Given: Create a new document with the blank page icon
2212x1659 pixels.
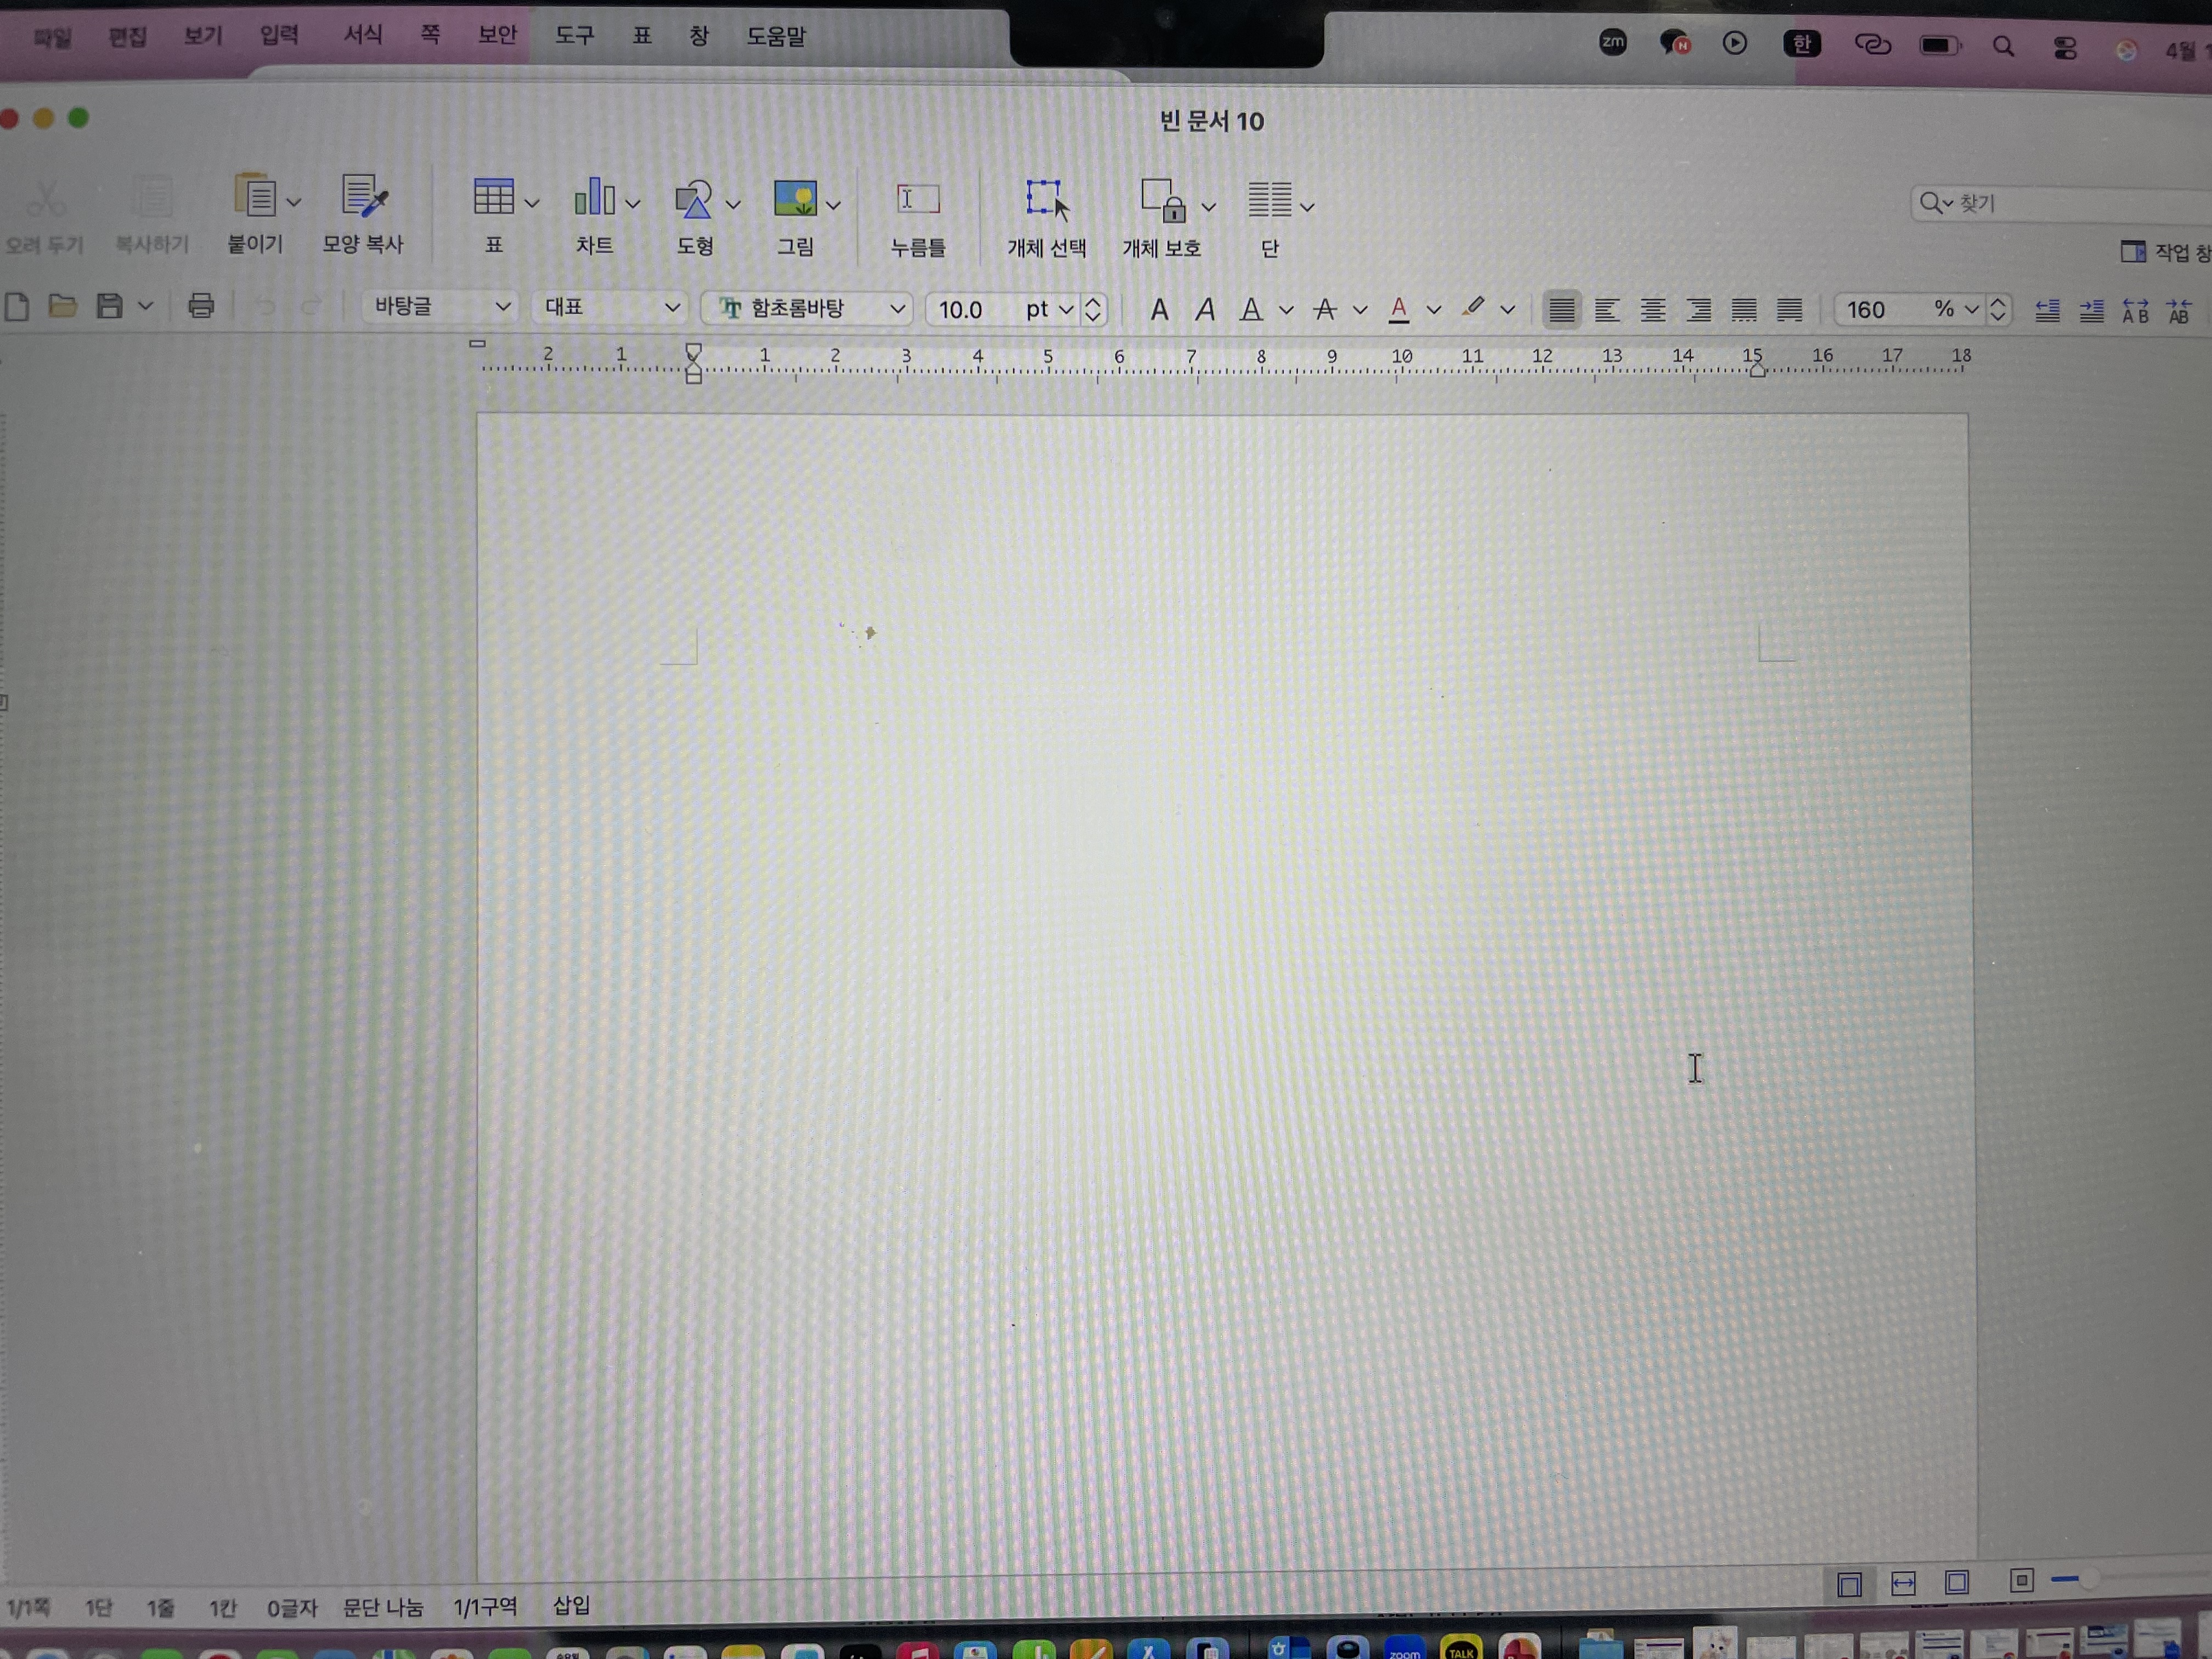Looking at the screenshot, I should [16, 306].
